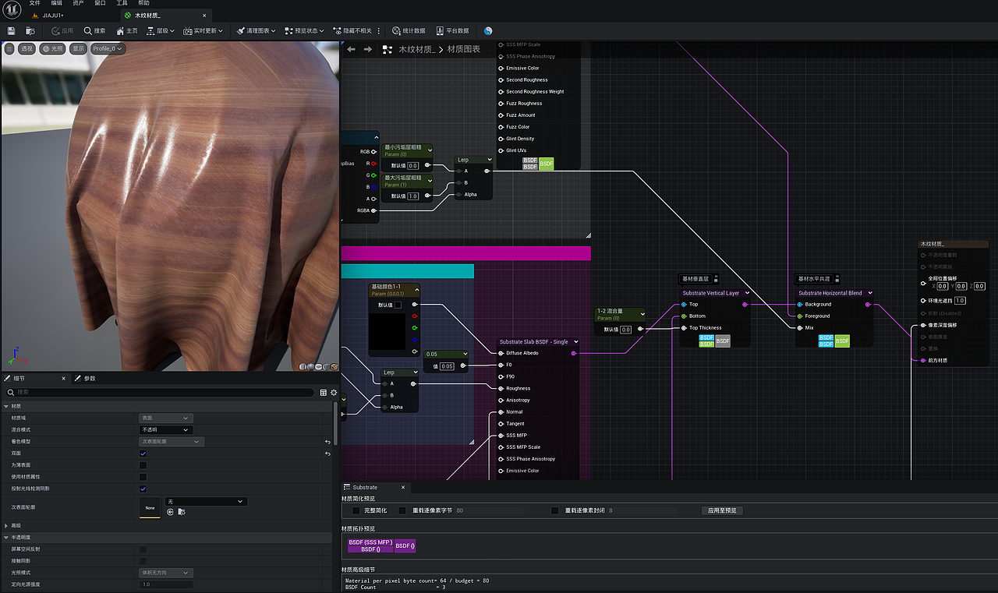Reset 着色模型 (Shading Model) to default arrow
Viewport: 998px width, 593px height.
(327, 441)
